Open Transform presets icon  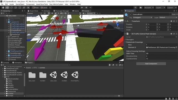(x=174, y=21)
